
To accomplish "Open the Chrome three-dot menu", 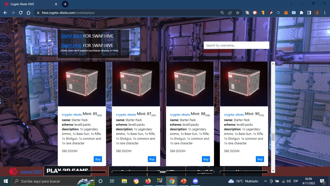I will (325, 13).
